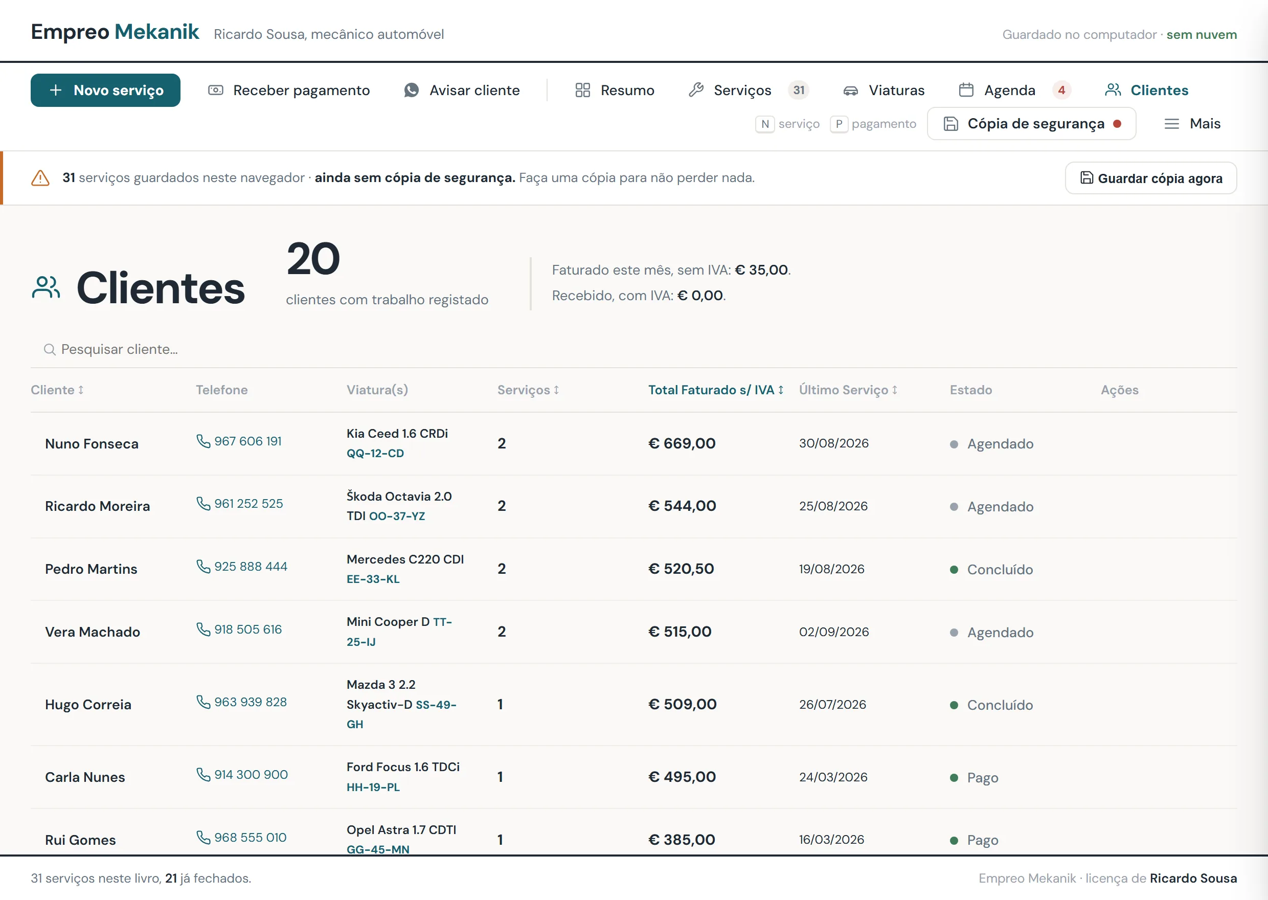
Task: Open the plate EE-33-KL
Action: tap(373, 579)
